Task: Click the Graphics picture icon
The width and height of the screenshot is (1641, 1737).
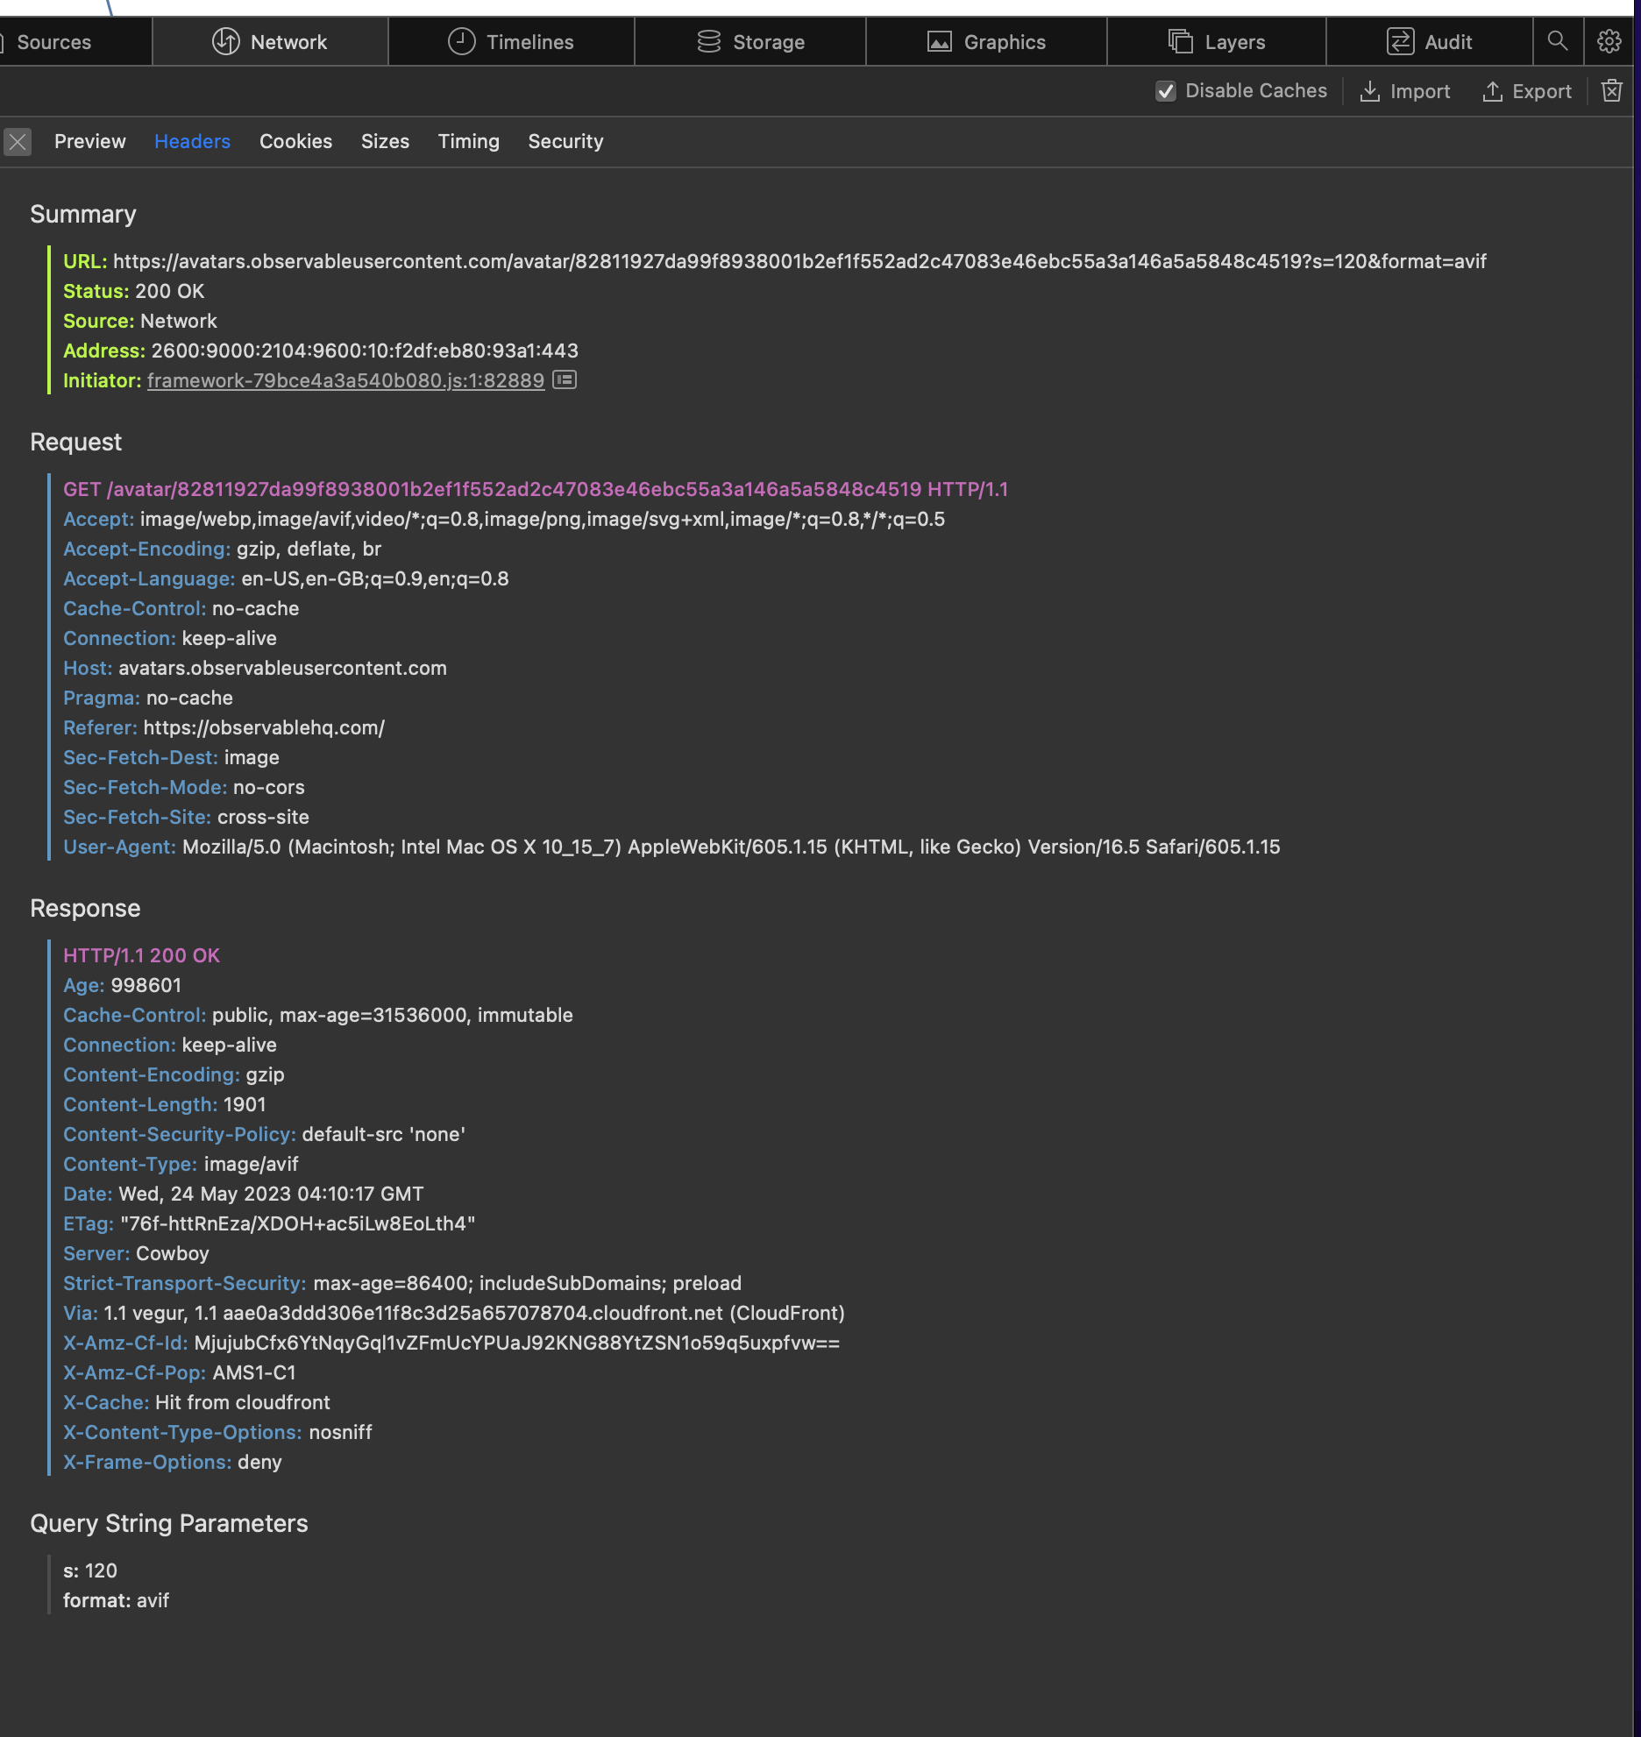Action: point(940,41)
